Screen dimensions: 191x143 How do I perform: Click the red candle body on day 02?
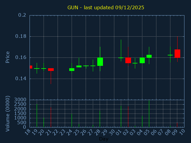coord(128,60)
